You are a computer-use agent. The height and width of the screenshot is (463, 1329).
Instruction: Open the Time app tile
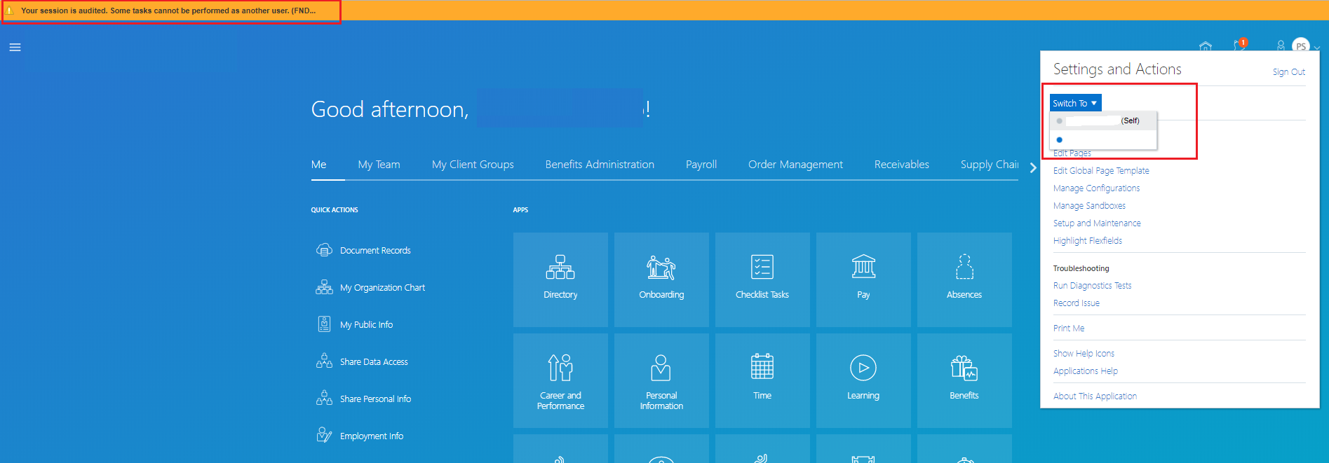pos(762,380)
